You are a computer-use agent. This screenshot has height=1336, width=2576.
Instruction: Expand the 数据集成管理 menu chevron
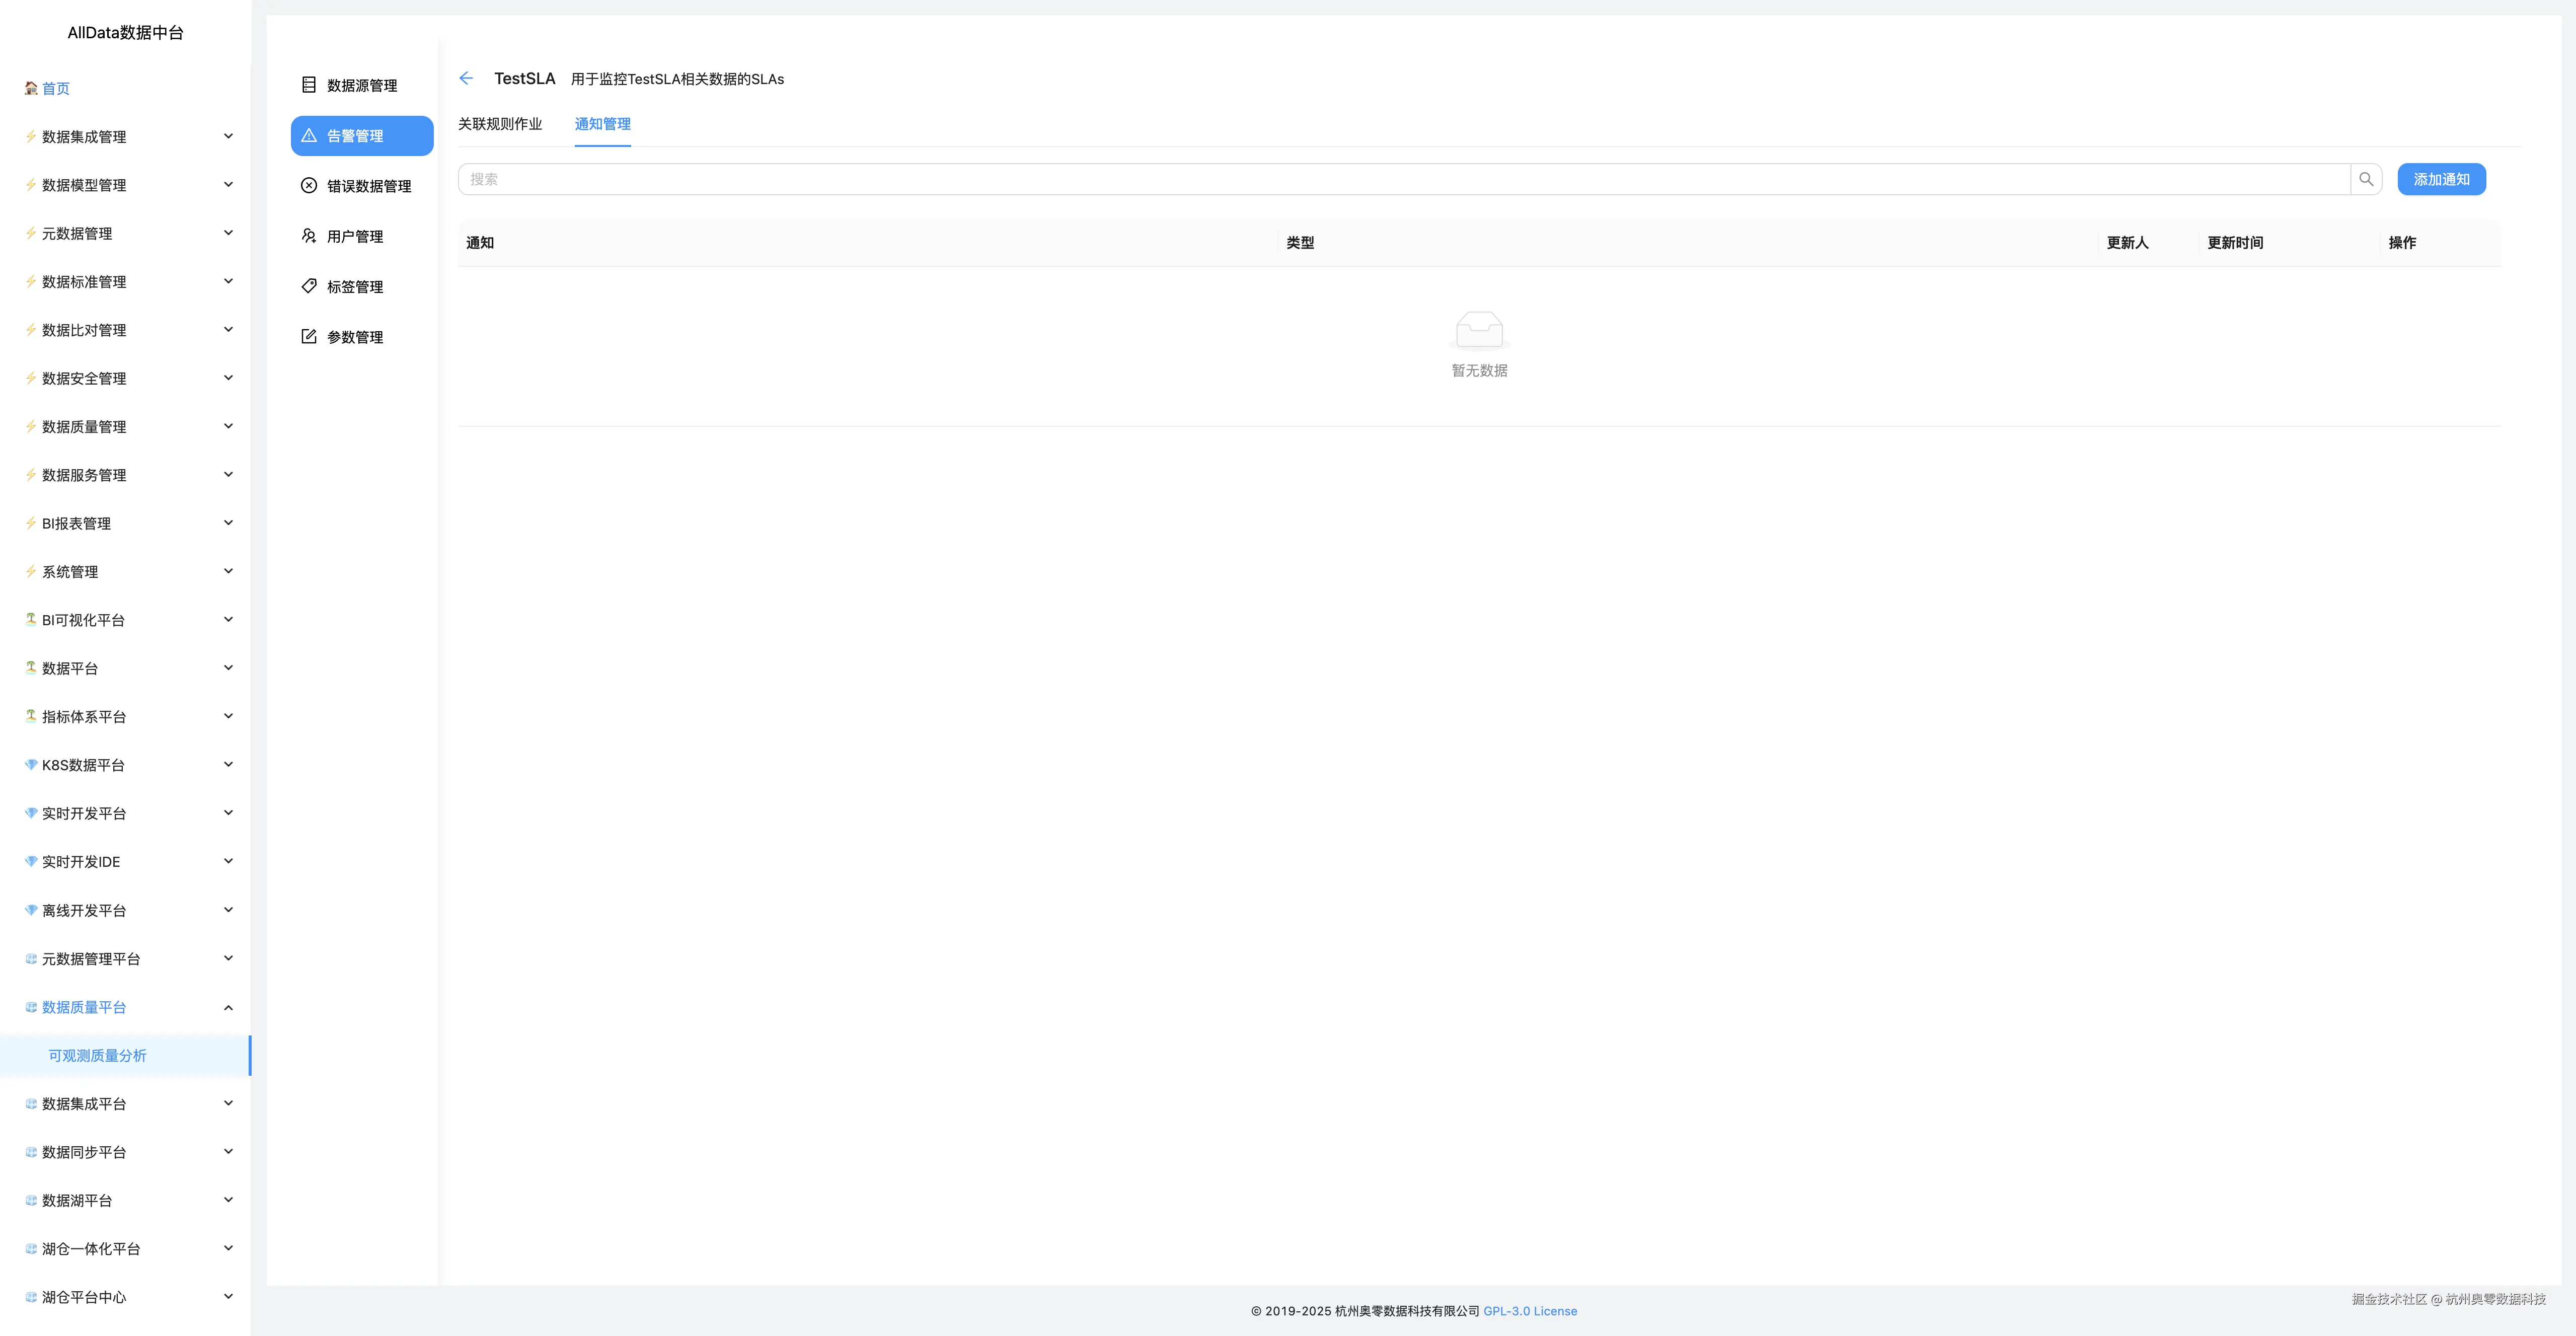click(x=228, y=136)
